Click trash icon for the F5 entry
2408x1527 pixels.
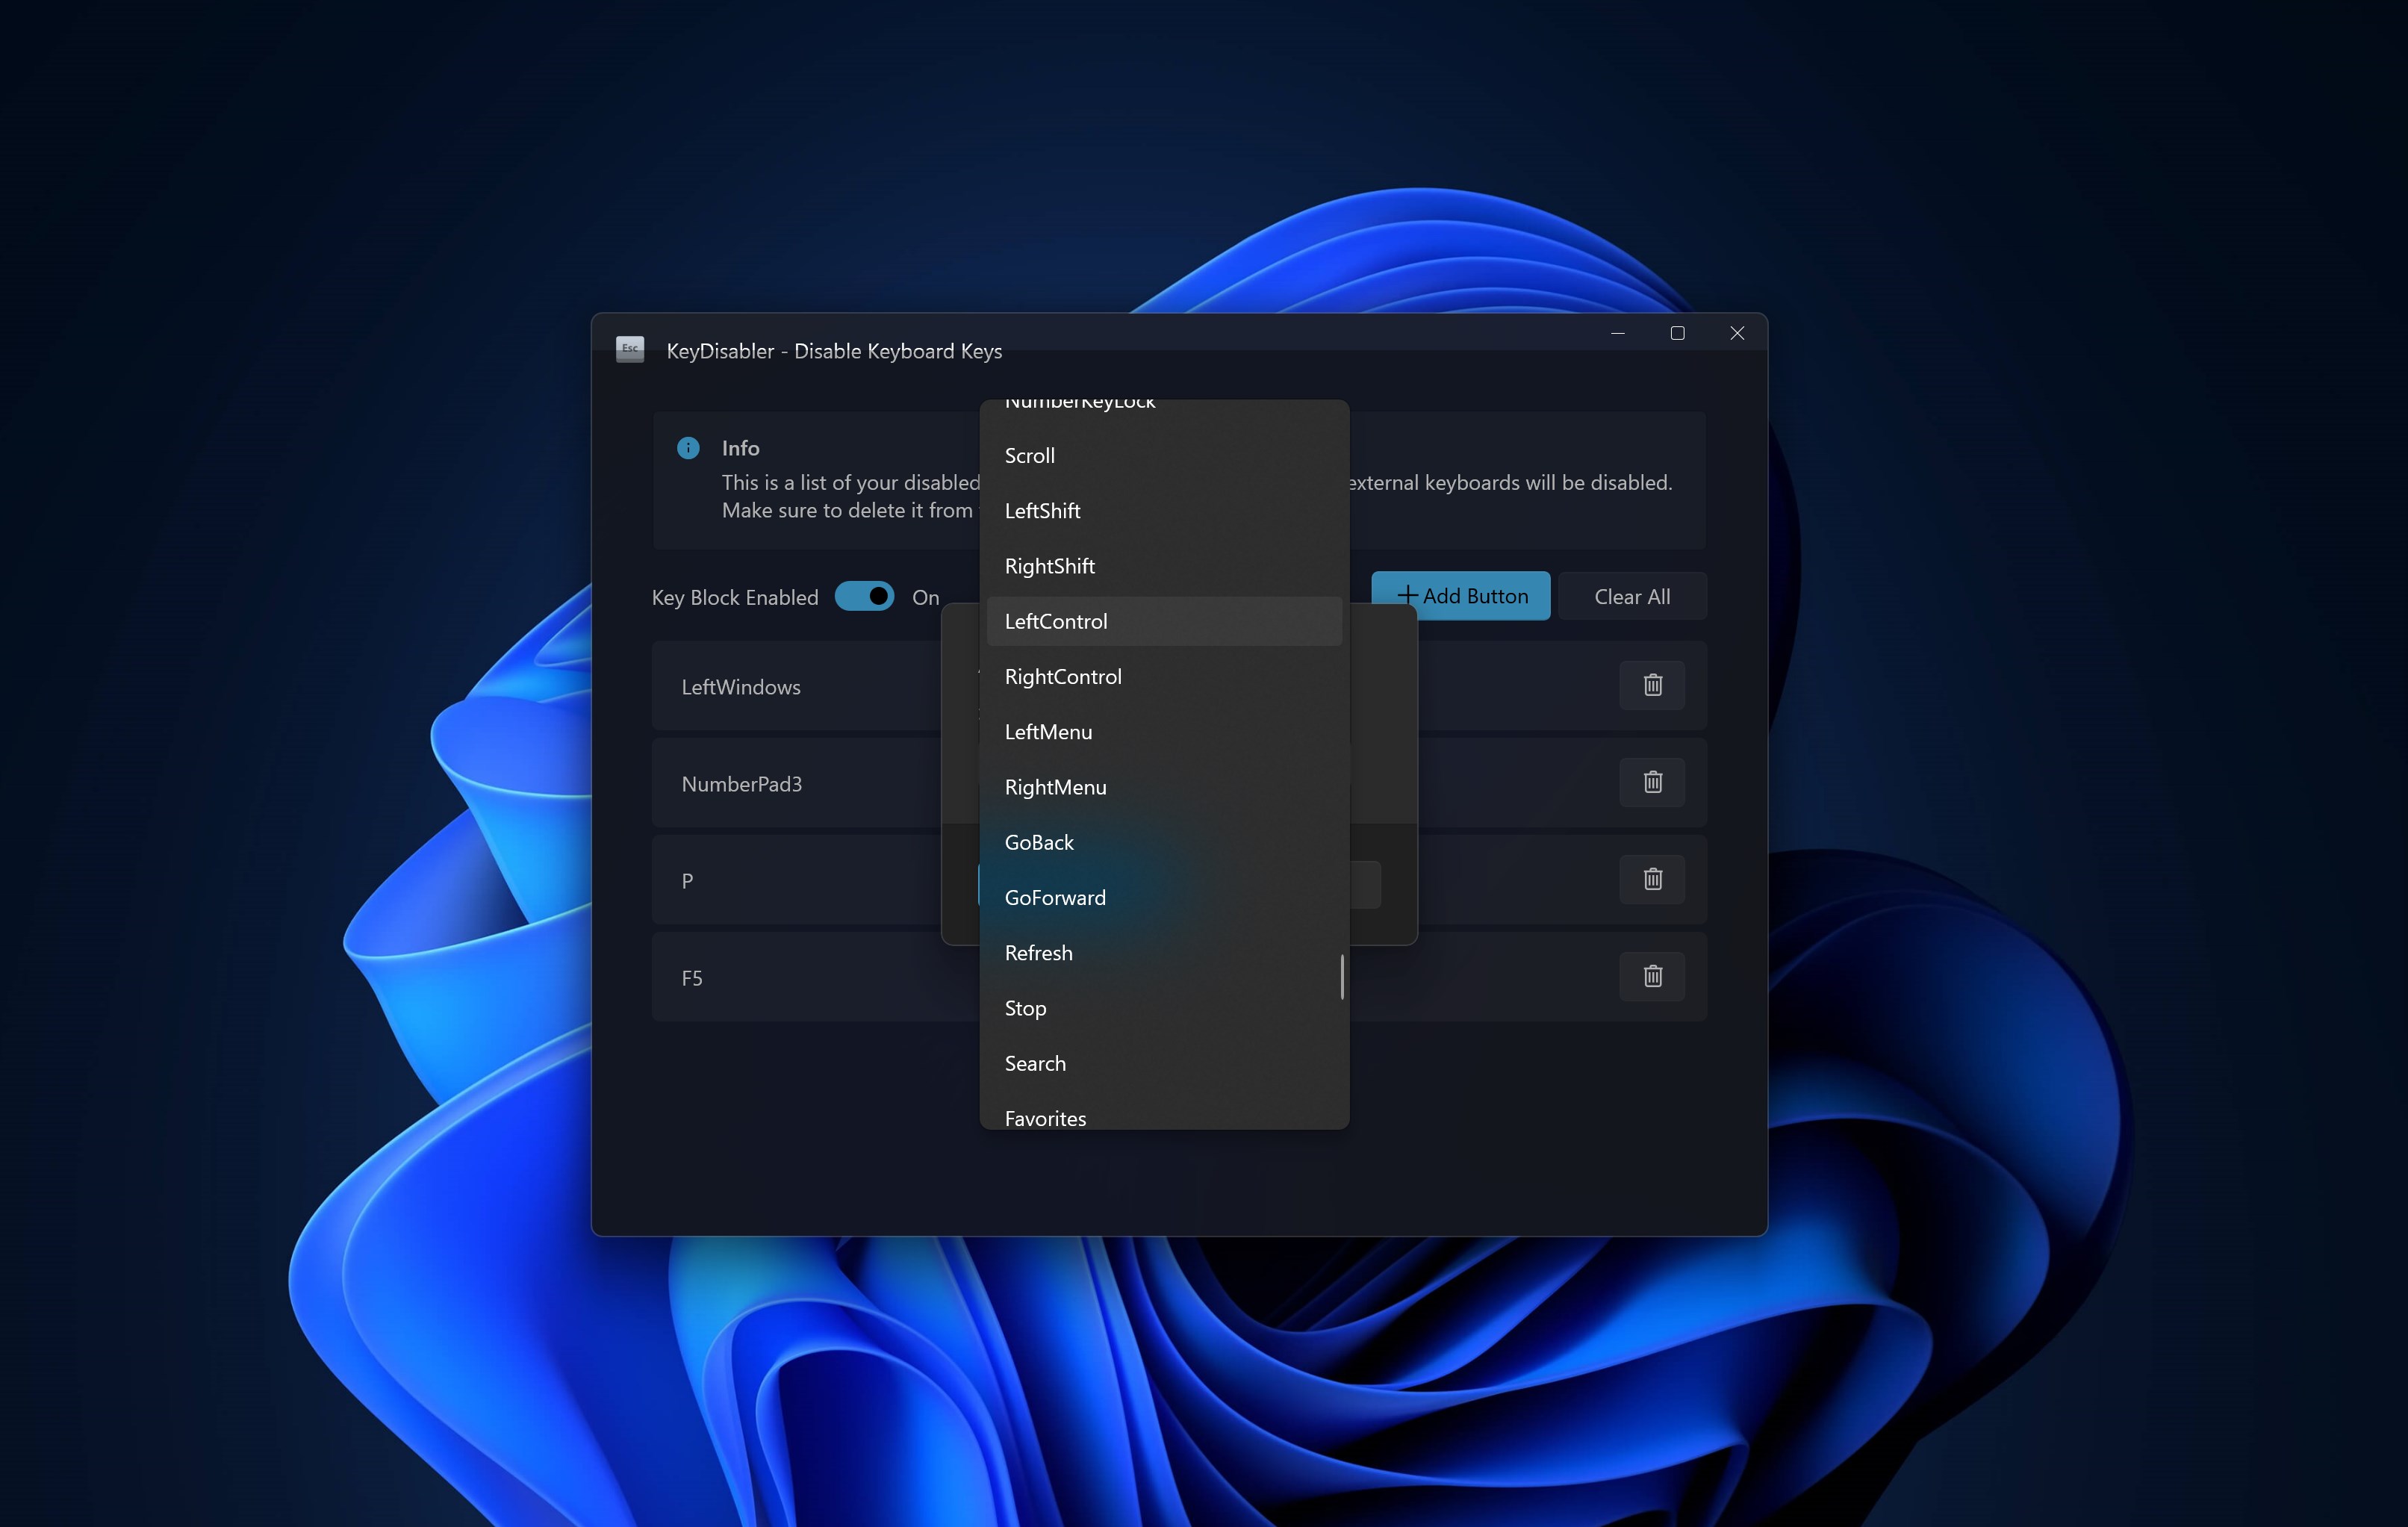point(1652,976)
